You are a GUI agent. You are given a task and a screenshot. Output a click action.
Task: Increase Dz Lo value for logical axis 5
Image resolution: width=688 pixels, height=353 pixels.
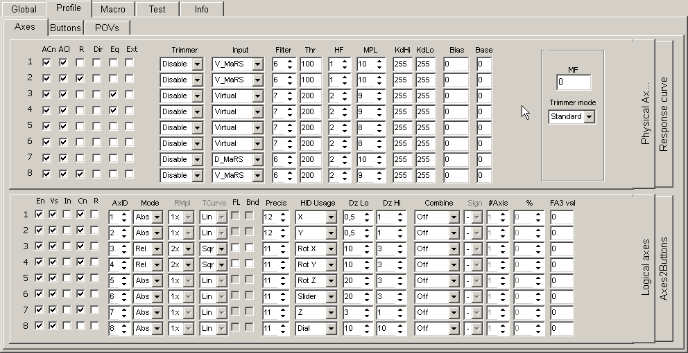coord(367,278)
